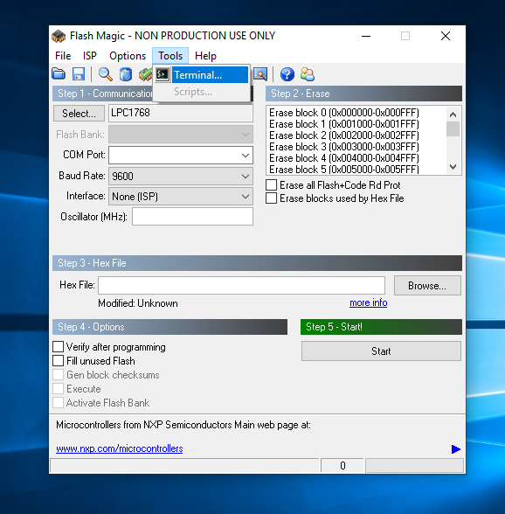
Task: Click the blue play arrow at bottom right
Action: click(x=455, y=449)
